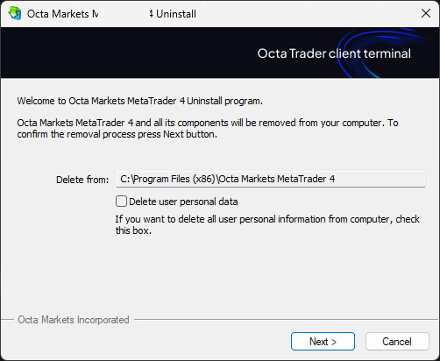Screen dimensions: 440x361
Task: Close the Uninstall dialog window
Action: click(x=426, y=13)
